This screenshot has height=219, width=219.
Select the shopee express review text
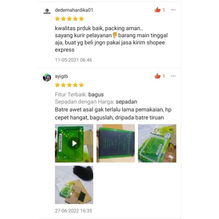111,39
